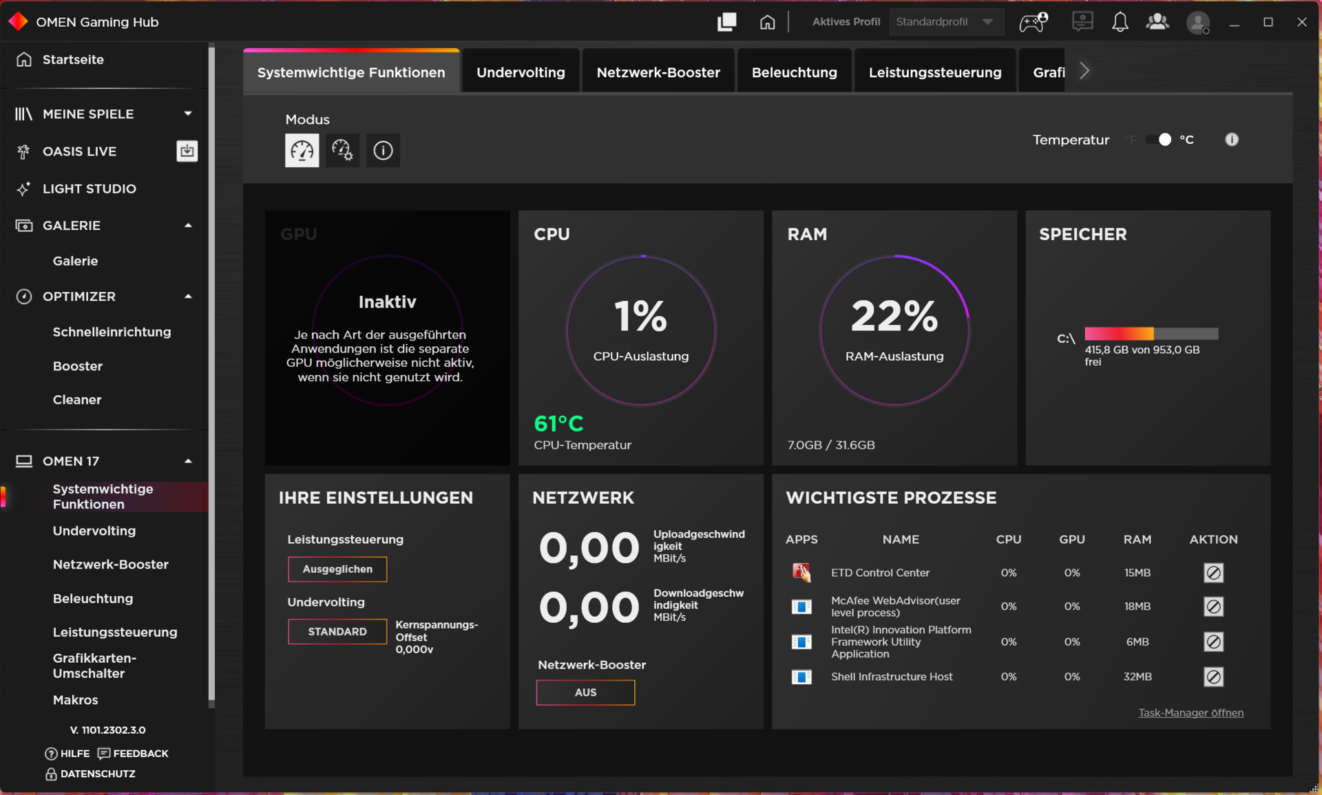
Task: Select the first gauge mode icon
Action: 302,150
